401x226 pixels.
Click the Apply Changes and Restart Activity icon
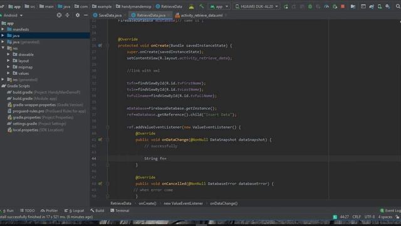(x=294, y=6)
